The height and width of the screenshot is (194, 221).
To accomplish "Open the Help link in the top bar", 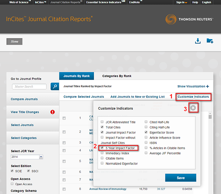I will click(195, 2).
